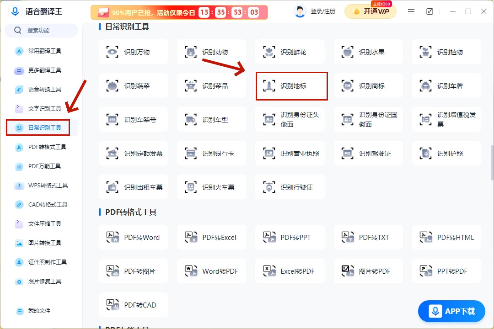494x329 pixels.
Task: Open the 识别商标 trademark recognition tool
Action: 368,85
